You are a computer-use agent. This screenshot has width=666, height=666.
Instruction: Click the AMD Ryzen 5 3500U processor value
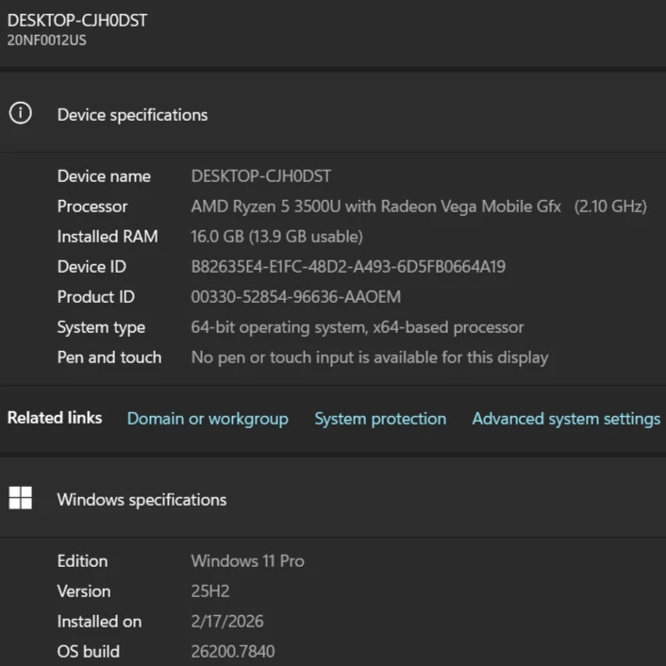pyautogui.click(x=419, y=207)
